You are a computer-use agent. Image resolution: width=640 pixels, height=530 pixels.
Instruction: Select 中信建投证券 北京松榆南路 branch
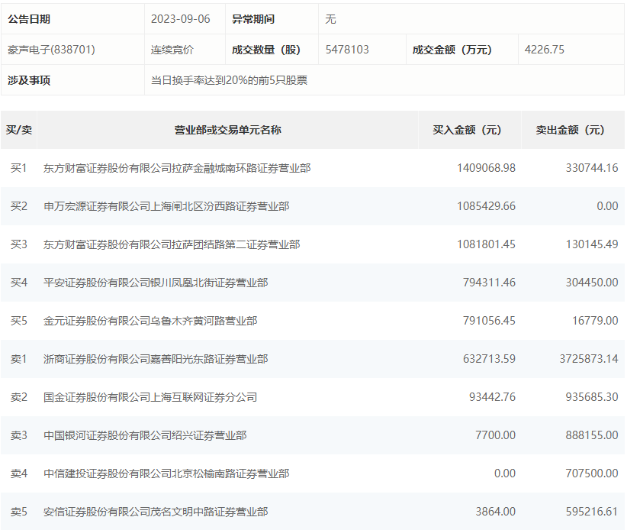(166, 473)
